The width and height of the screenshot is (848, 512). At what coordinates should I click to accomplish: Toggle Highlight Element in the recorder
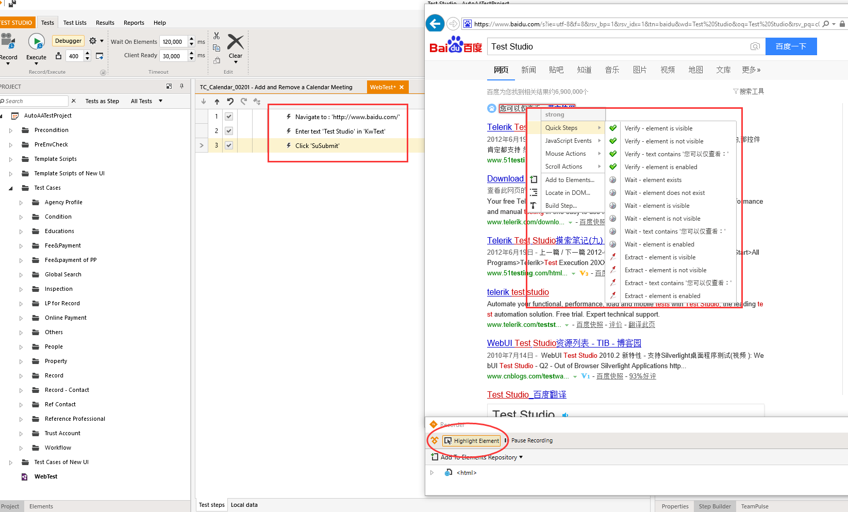[x=472, y=441]
